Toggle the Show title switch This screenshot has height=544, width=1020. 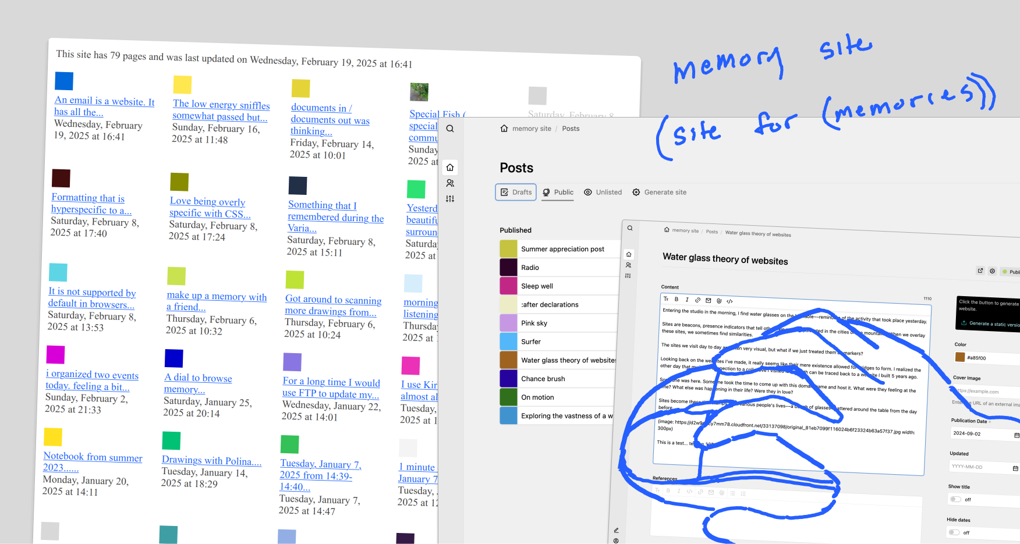click(955, 499)
